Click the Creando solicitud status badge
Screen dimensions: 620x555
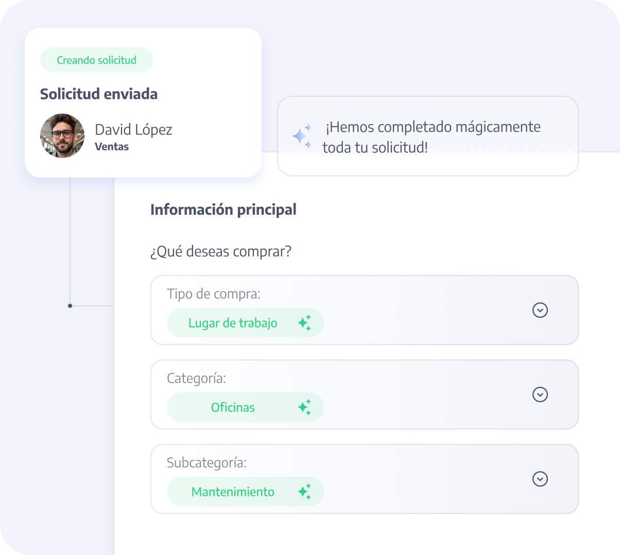[x=97, y=60]
